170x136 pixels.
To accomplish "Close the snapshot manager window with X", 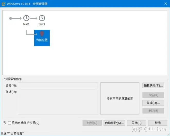I will (166, 4).
